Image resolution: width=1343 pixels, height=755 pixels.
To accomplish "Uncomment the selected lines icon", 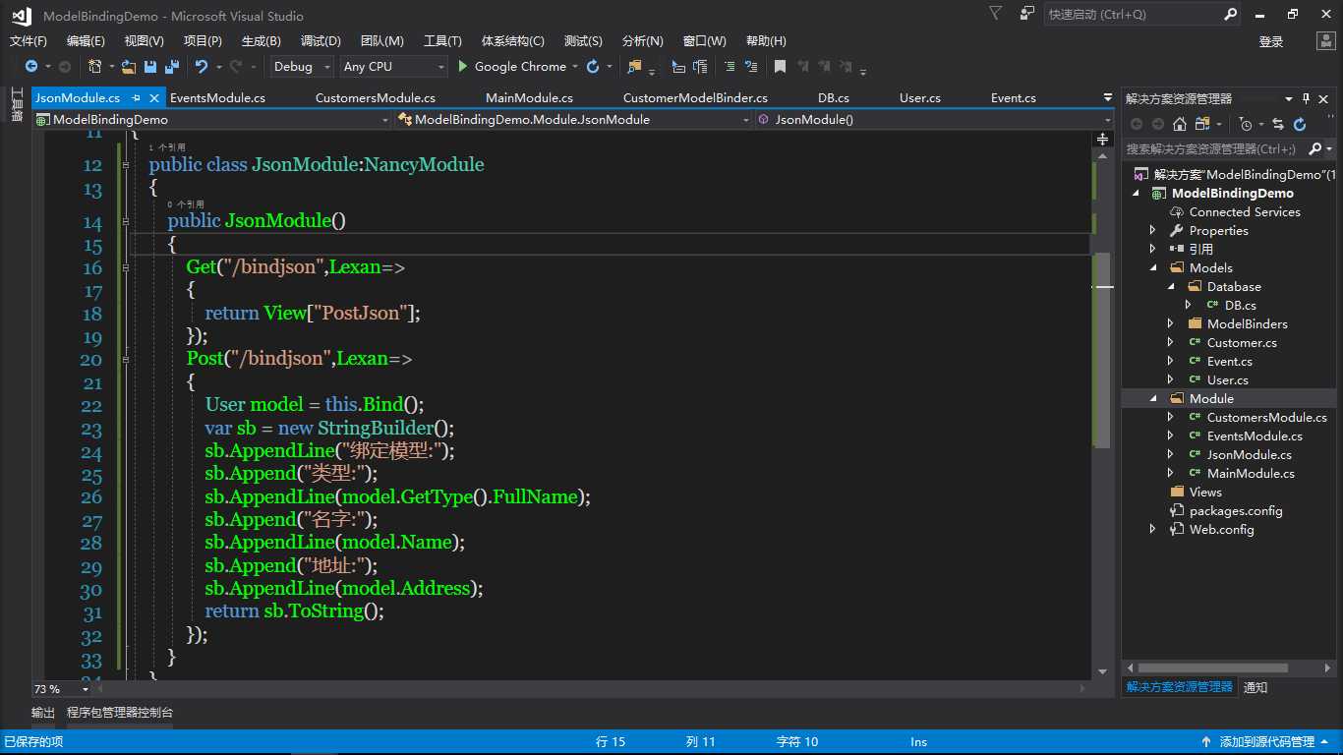I will coord(752,67).
